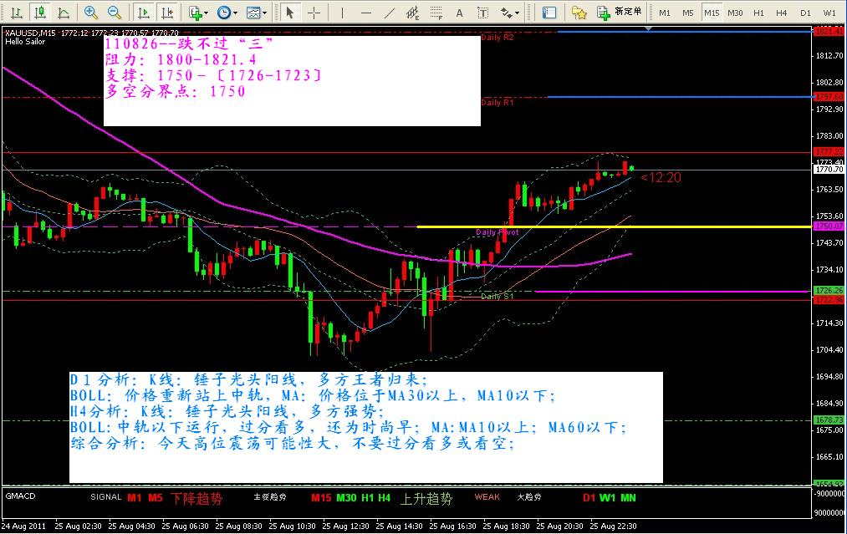847x534 pixels.
Task: Select the yellow horizontal pivot line
Action: (615, 226)
